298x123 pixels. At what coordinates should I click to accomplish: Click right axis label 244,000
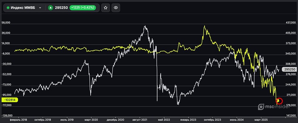click(x=291, y=84)
